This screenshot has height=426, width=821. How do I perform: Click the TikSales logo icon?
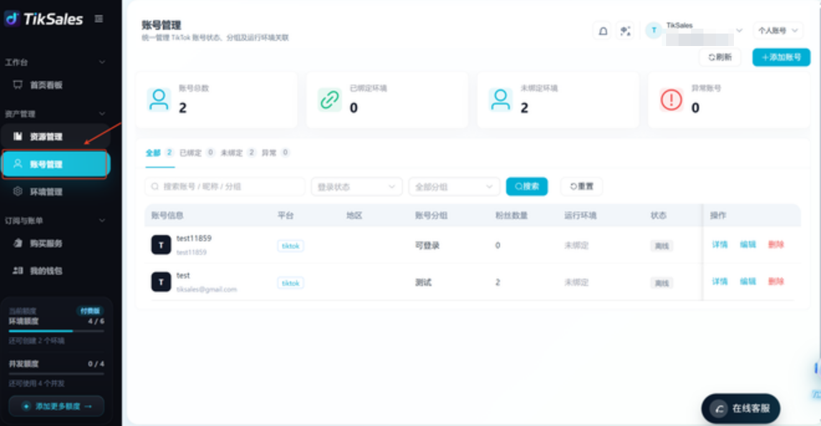(x=12, y=19)
